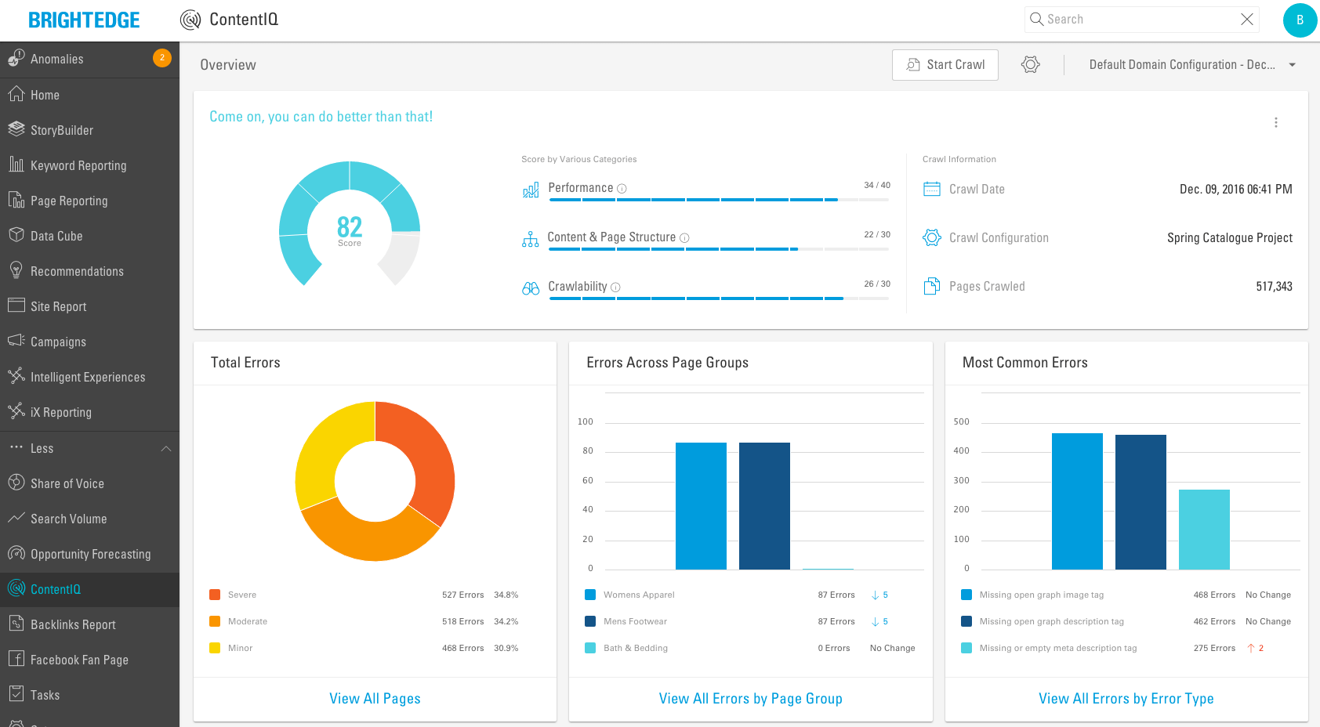
Task: Open Recommendations menu item
Action: [89, 271]
